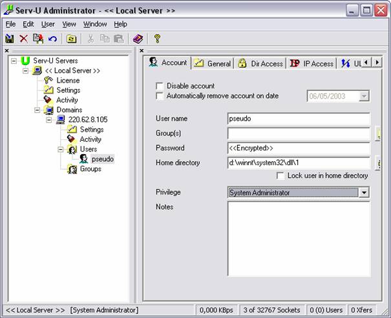Click the Domains folder icon
391x318 pixels.
(49, 110)
